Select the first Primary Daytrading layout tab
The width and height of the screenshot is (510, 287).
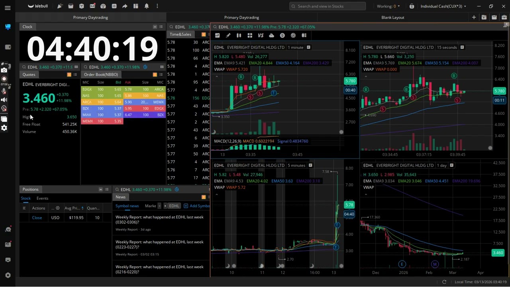pyautogui.click(x=90, y=18)
